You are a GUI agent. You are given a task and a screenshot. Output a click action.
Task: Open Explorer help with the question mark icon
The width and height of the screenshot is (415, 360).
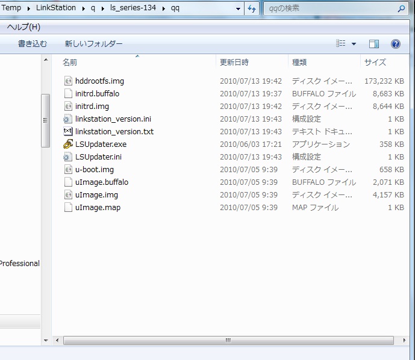pyautogui.click(x=395, y=44)
